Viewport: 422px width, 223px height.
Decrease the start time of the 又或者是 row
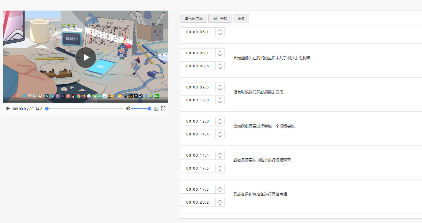point(220,192)
